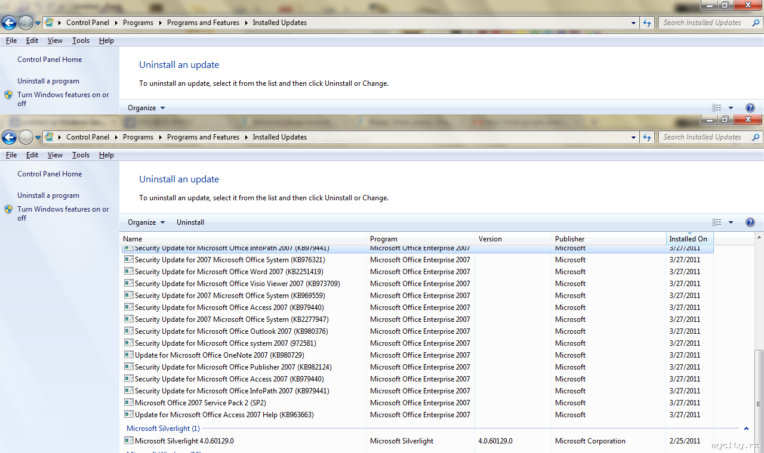Open 'Uninstall a program' in the front window
The width and height of the screenshot is (764, 453).
[x=48, y=196]
